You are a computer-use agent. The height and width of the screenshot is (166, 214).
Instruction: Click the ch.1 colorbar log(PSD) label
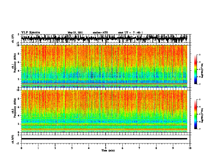[202, 71]
